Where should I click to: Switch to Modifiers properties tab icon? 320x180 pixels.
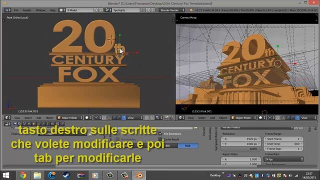(x=43, y=124)
